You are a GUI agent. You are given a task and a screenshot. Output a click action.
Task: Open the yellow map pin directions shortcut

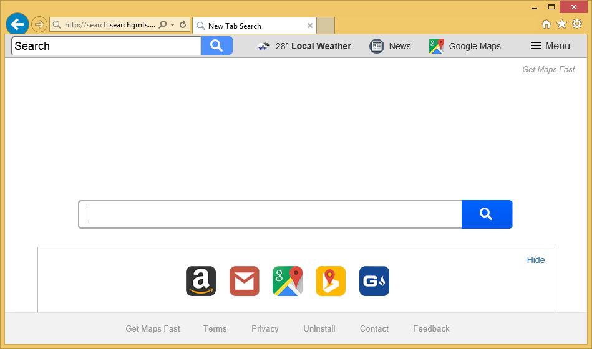(x=331, y=281)
